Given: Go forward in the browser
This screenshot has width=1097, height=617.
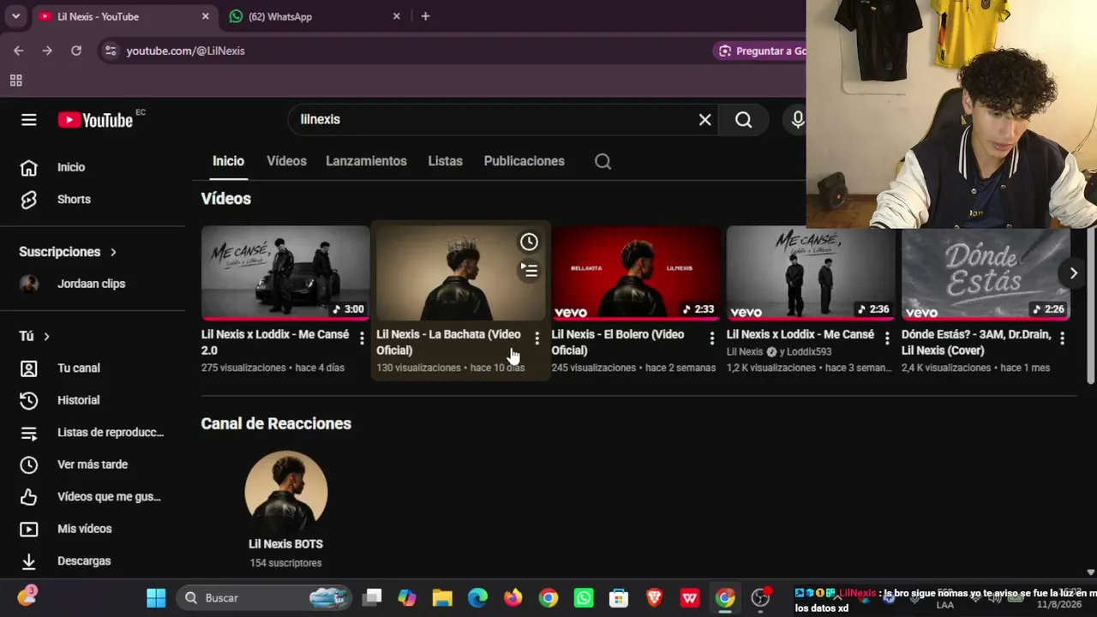Looking at the screenshot, I should pos(47,51).
